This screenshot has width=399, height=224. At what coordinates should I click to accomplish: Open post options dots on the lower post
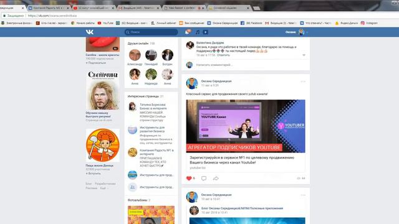[x=303, y=195]
